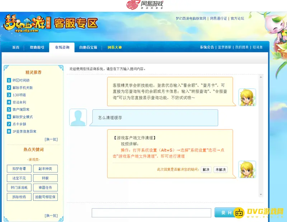Open 我的提单 link
287x222 pixels.
[x=242, y=47]
